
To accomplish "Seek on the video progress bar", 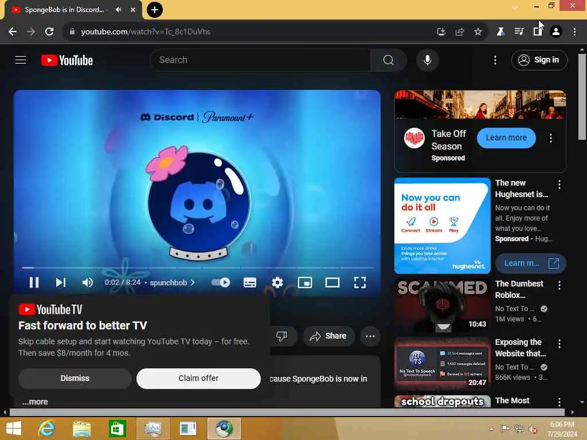I will point(197,268).
